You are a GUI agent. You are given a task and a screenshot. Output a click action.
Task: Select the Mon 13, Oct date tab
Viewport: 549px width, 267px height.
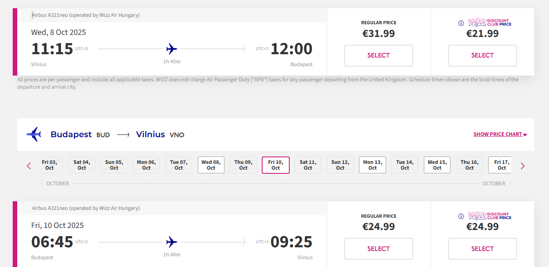pyautogui.click(x=372, y=165)
